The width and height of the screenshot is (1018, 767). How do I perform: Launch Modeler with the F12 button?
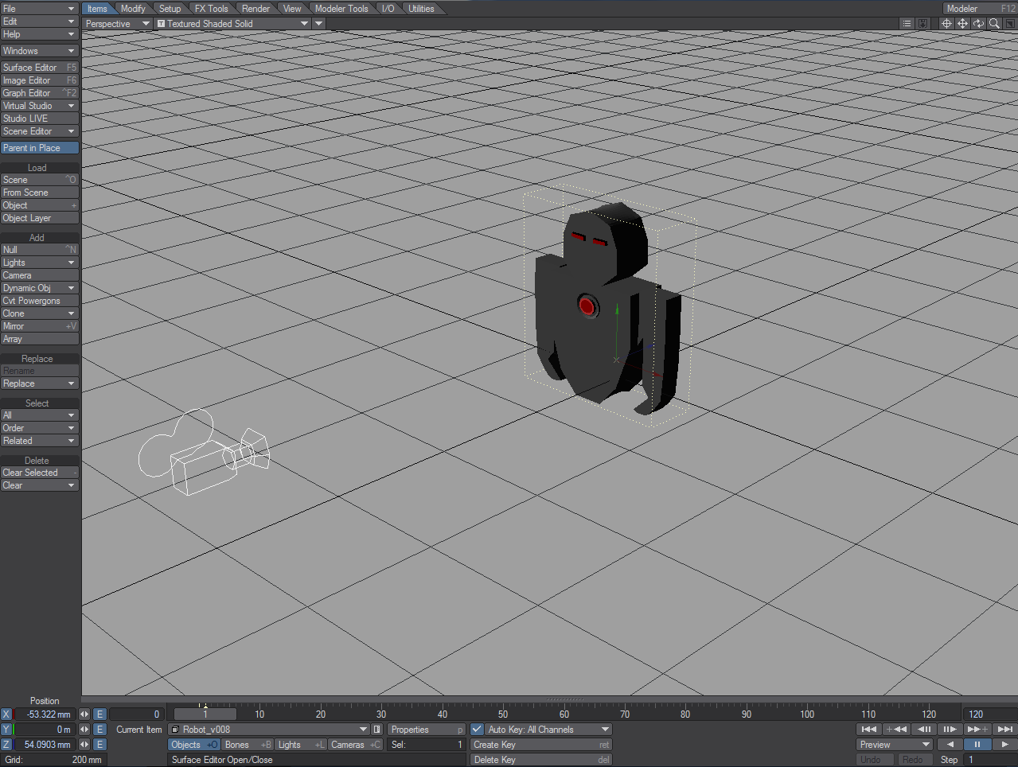coord(980,9)
